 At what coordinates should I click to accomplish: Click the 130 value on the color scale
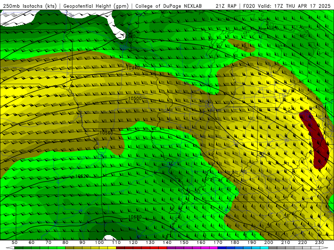(150, 242)
